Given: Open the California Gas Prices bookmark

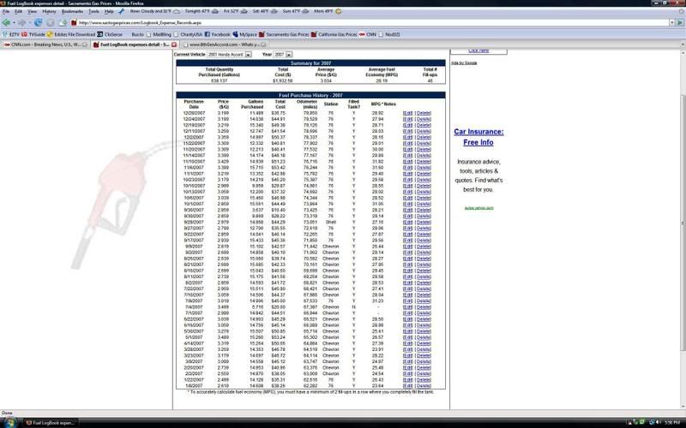Looking at the screenshot, I should pos(334,34).
